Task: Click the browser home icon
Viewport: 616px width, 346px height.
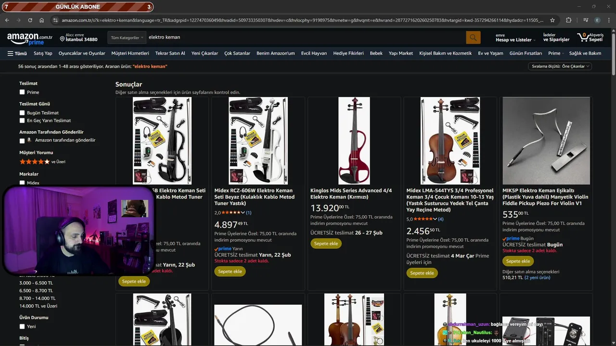Action: pyautogui.click(x=42, y=20)
